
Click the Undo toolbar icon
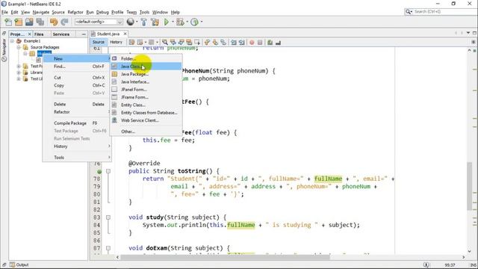tap(54, 22)
